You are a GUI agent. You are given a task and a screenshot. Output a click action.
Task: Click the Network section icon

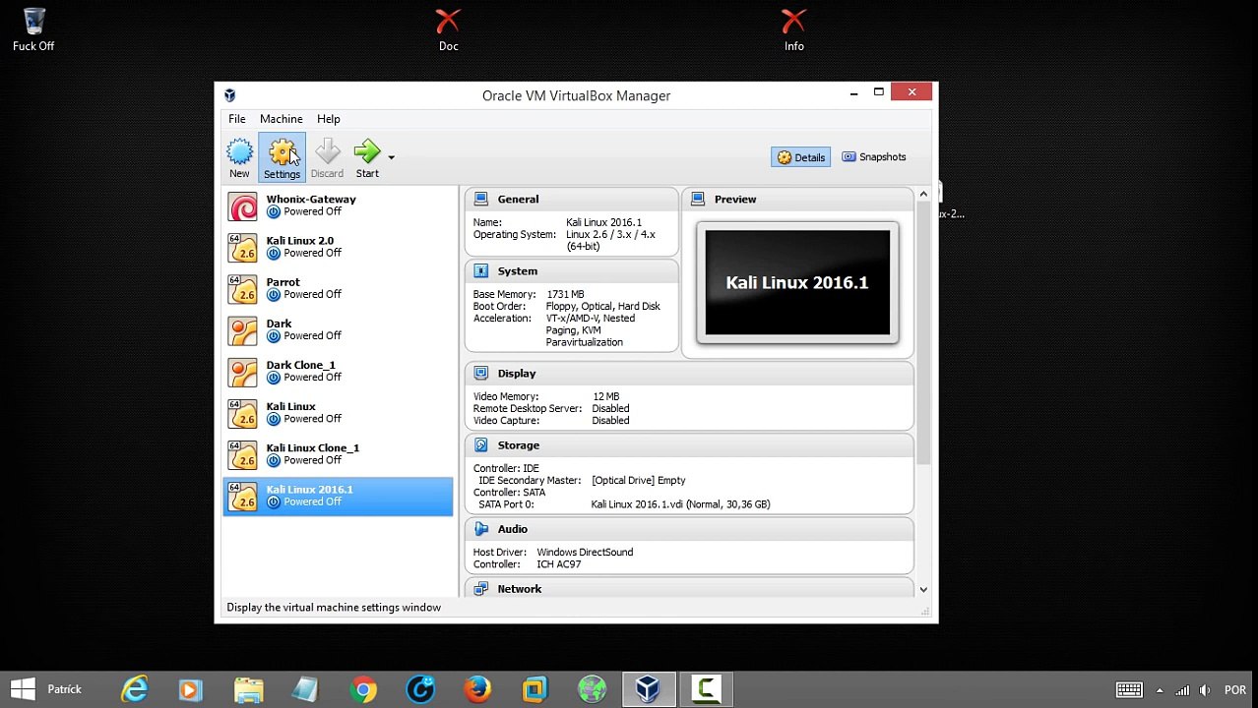pyautogui.click(x=480, y=589)
